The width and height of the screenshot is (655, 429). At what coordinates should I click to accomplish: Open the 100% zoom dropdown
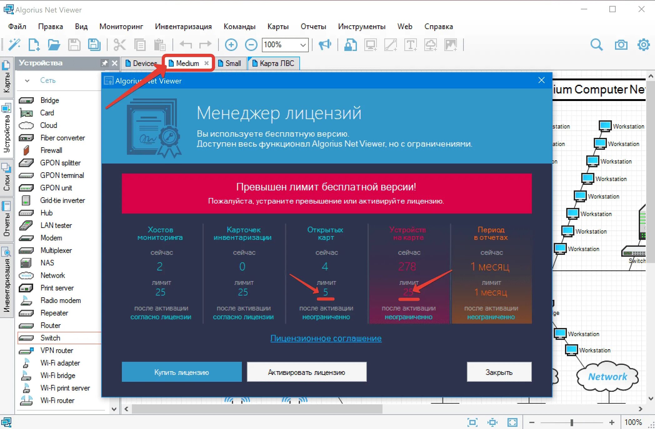tap(302, 45)
